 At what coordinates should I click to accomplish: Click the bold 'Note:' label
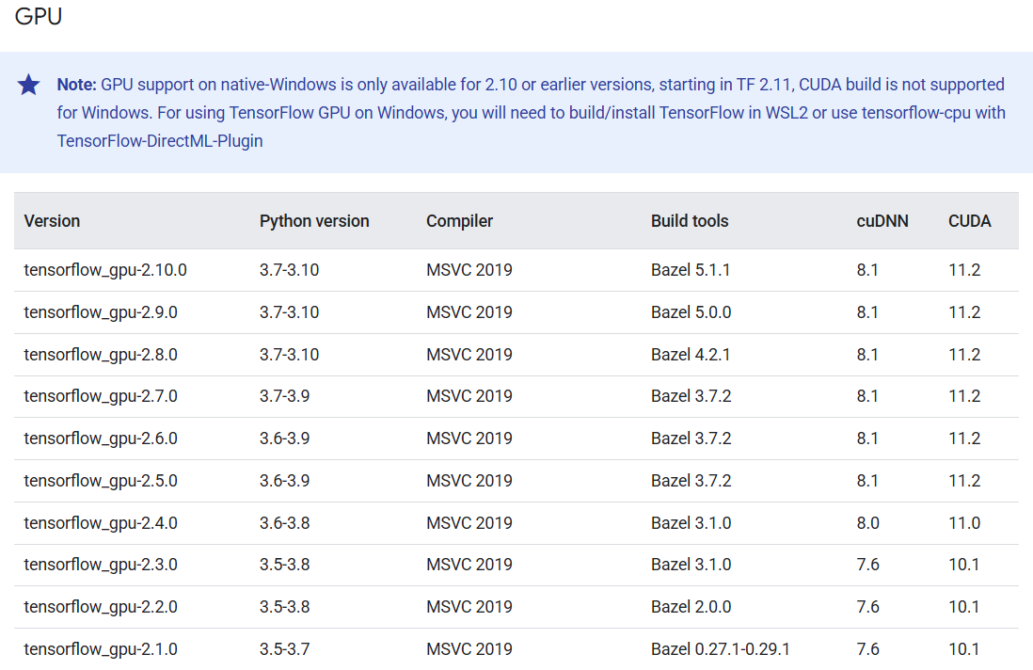click(x=76, y=85)
